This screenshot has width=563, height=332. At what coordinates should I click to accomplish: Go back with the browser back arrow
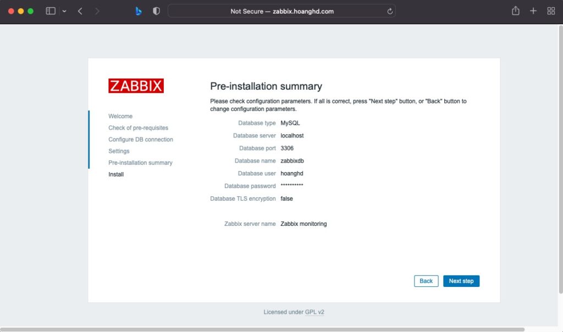80,11
